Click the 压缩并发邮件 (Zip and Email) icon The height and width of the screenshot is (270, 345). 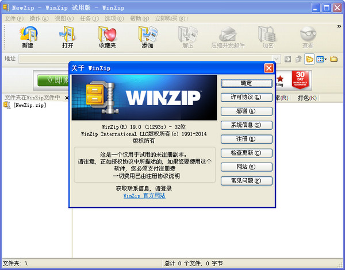point(227,37)
